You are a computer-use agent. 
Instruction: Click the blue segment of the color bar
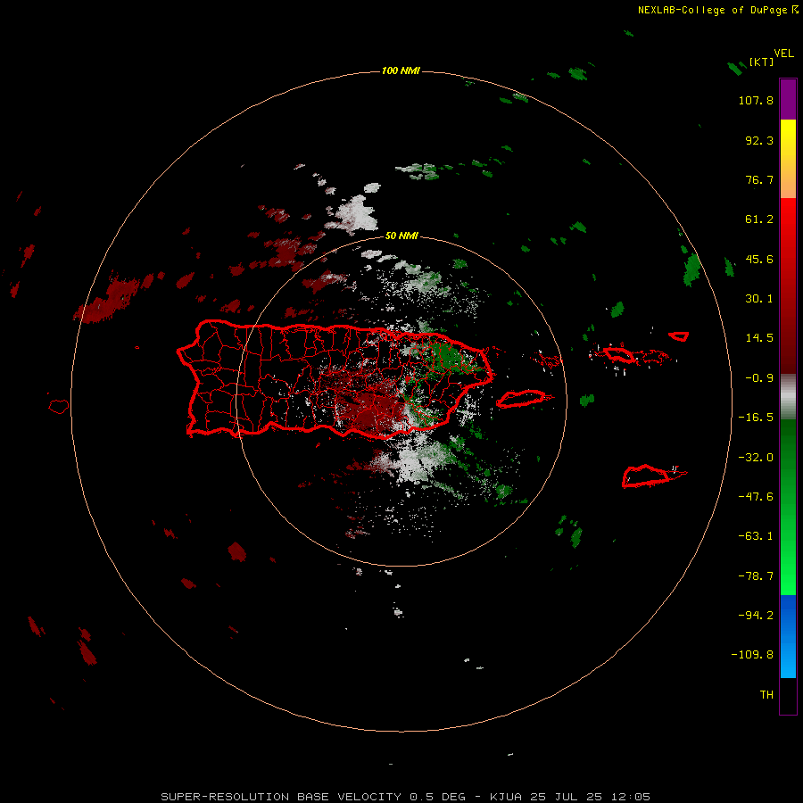pyautogui.click(x=788, y=636)
